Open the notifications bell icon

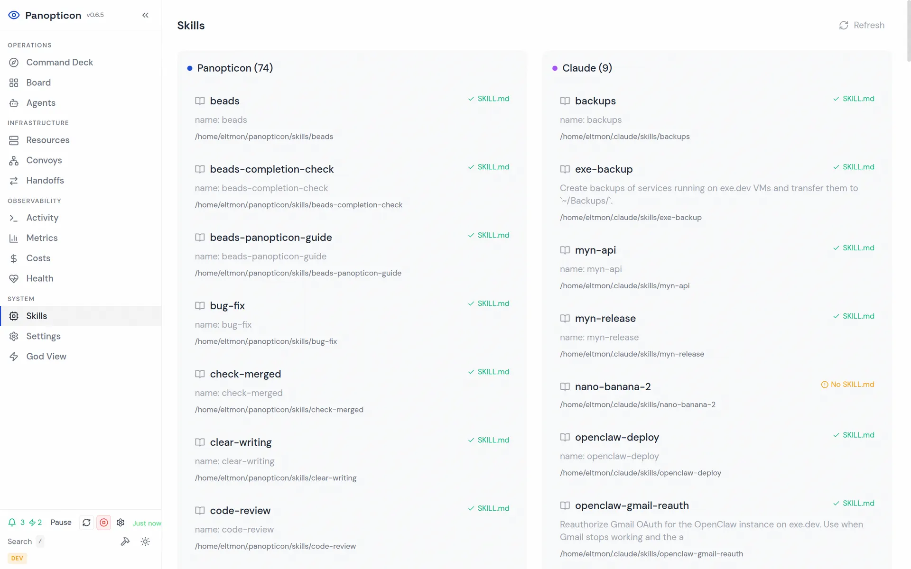(12, 523)
